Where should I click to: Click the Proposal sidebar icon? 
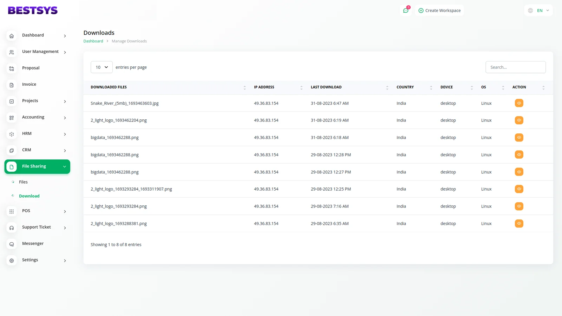[12, 68]
